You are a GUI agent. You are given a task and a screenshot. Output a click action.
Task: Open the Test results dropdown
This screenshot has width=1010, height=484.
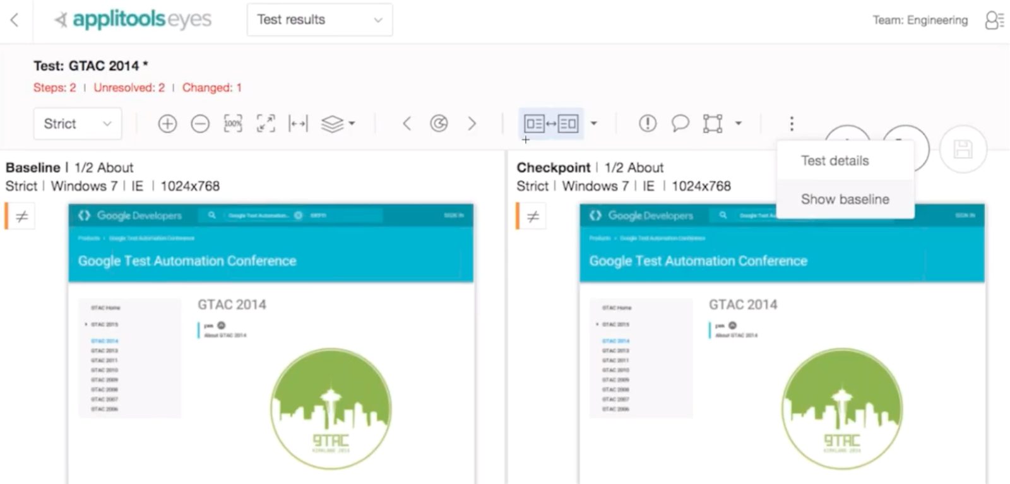coord(319,20)
